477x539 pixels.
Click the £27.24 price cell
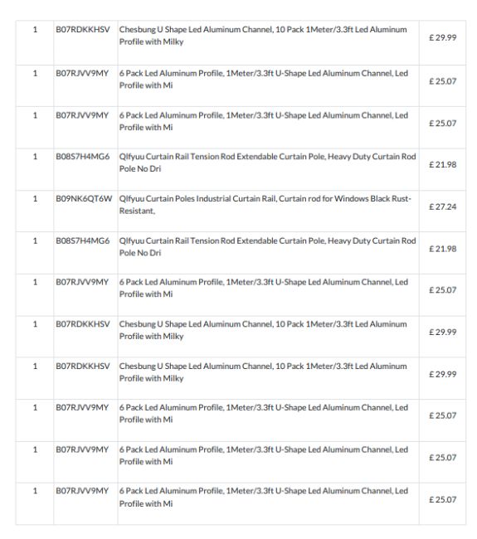(443, 206)
